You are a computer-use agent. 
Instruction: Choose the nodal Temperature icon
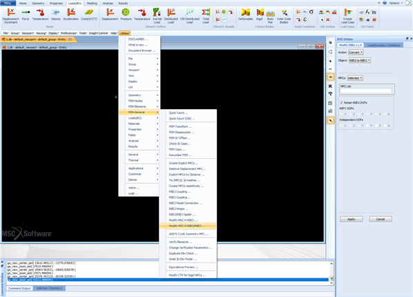(40, 15)
